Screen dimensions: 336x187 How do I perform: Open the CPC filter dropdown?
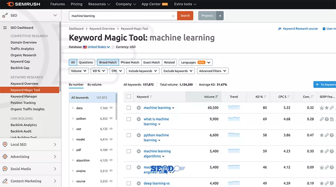117,71
